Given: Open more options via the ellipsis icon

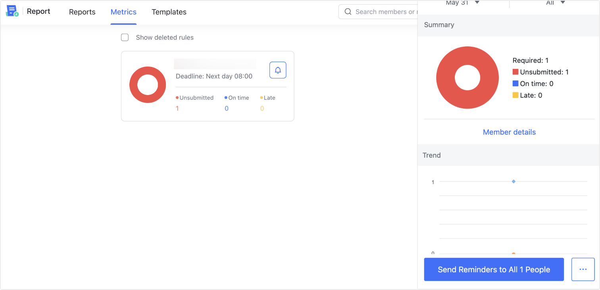Looking at the screenshot, I should 583,269.
